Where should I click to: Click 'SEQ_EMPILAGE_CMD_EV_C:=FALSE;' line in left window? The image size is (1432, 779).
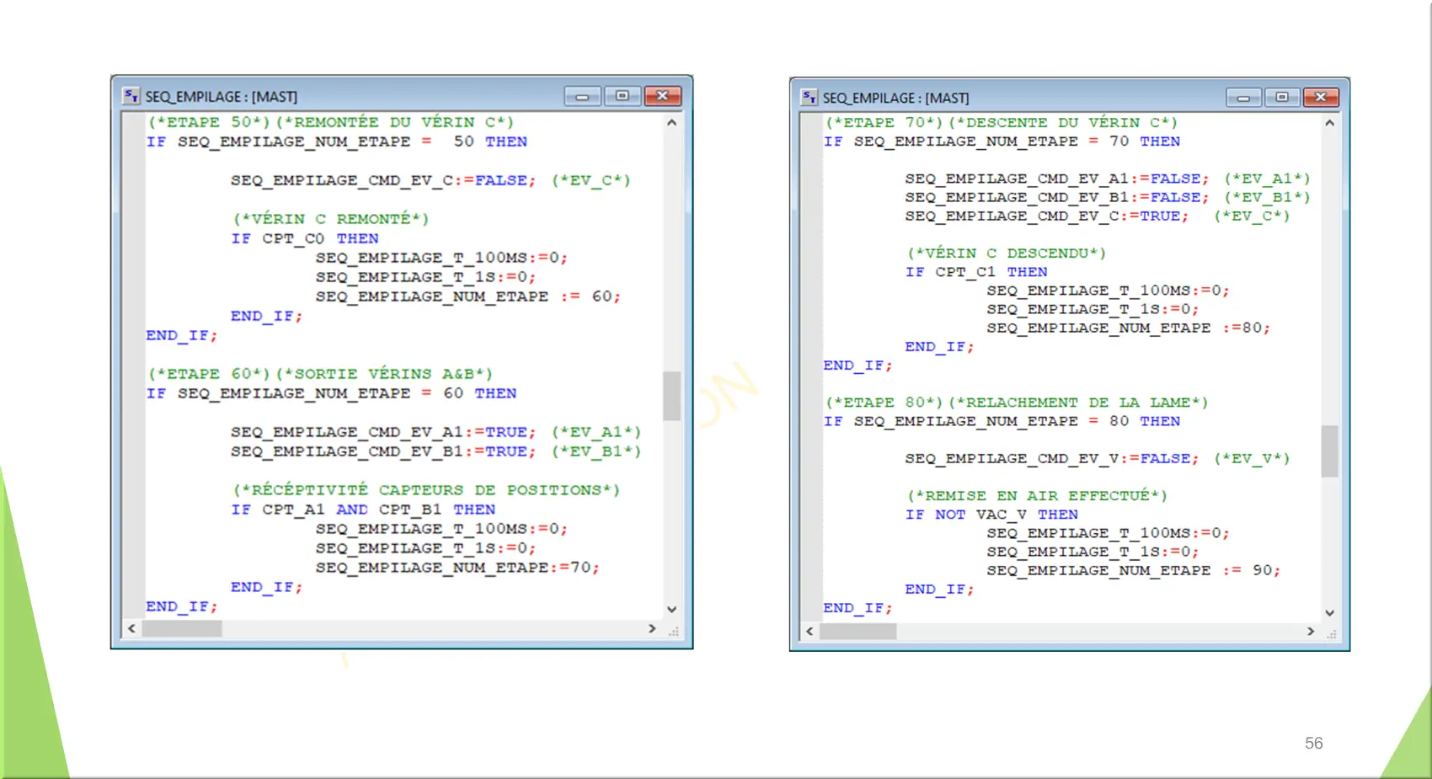tap(383, 180)
